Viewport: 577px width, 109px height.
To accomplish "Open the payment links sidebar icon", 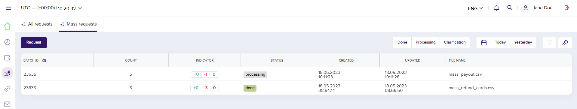I will point(7,89).
